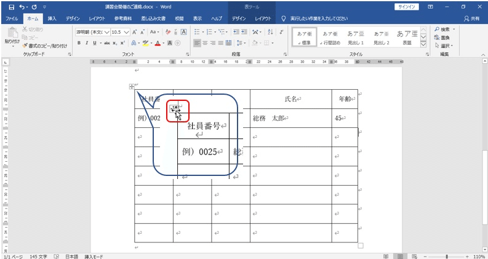Click Format Painter (書式のコピー/貼り付け)

45,46
